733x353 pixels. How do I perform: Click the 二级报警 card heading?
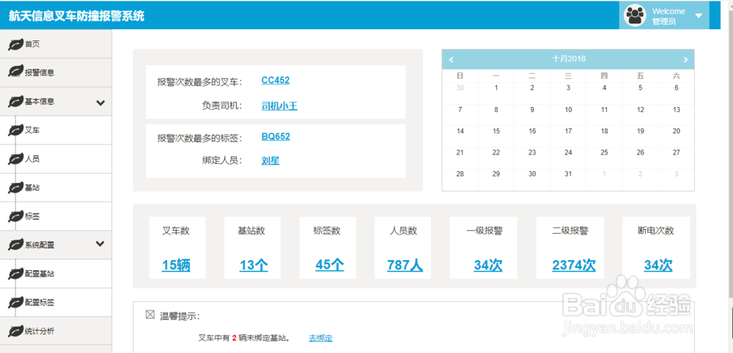[x=570, y=231]
